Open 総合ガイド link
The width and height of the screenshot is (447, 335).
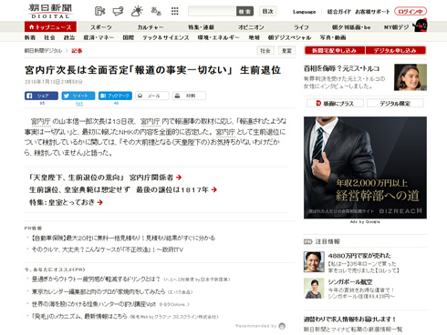point(338,12)
